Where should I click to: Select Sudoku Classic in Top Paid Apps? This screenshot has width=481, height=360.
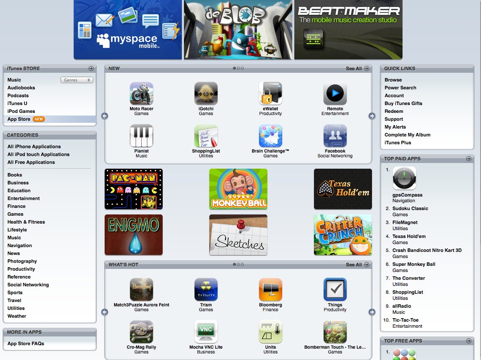[410, 208]
